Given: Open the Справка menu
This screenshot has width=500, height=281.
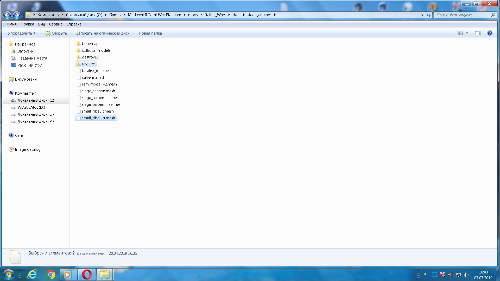Looking at the screenshot, I should click(74, 24).
